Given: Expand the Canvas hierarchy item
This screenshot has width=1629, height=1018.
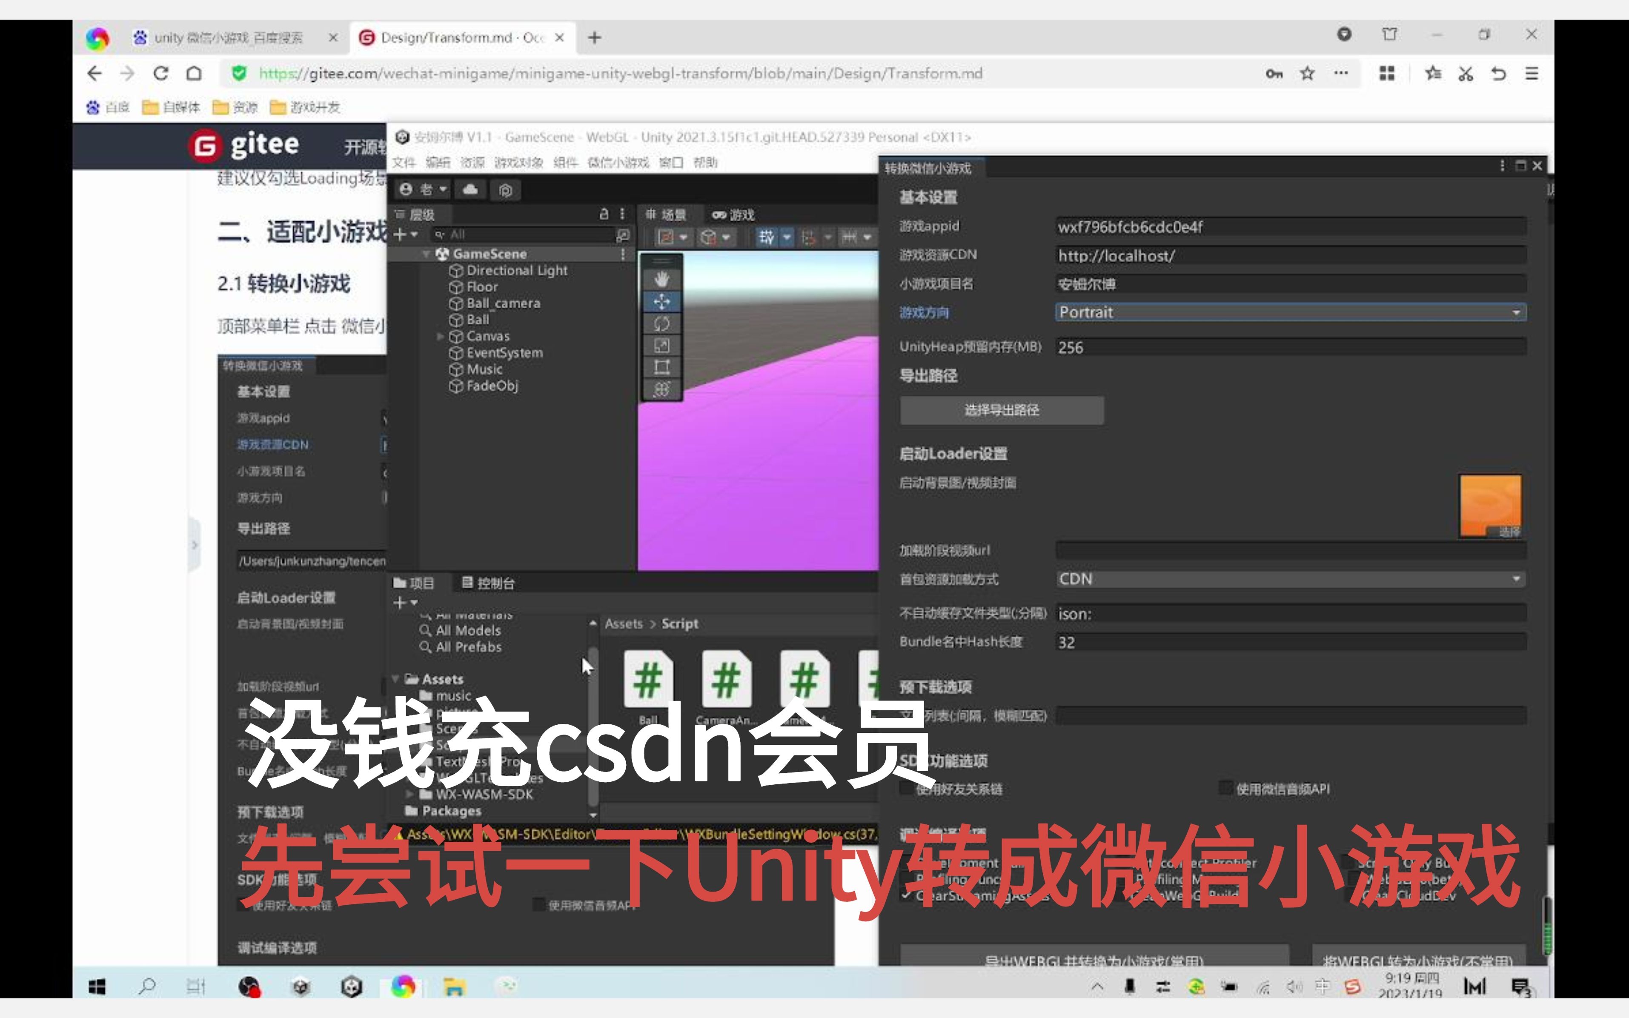Looking at the screenshot, I should click(x=441, y=336).
